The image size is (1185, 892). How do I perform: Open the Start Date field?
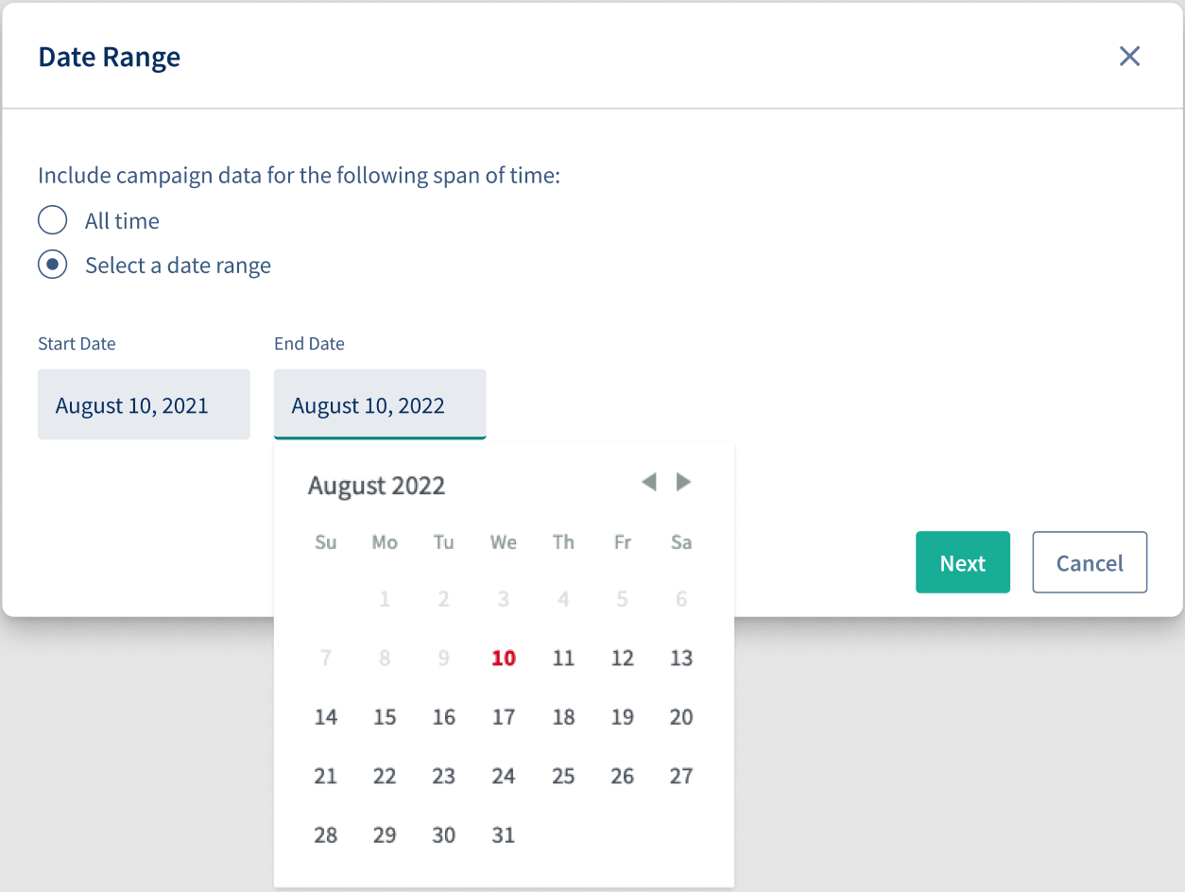144,404
